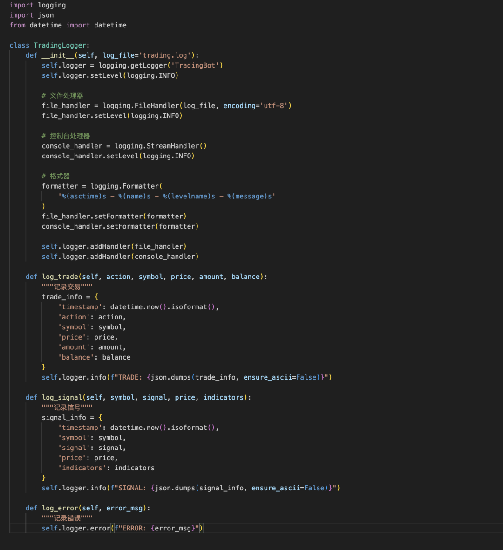Click the 'import logging' line
The height and width of the screenshot is (550, 503).
pyautogui.click(x=38, y=5)
